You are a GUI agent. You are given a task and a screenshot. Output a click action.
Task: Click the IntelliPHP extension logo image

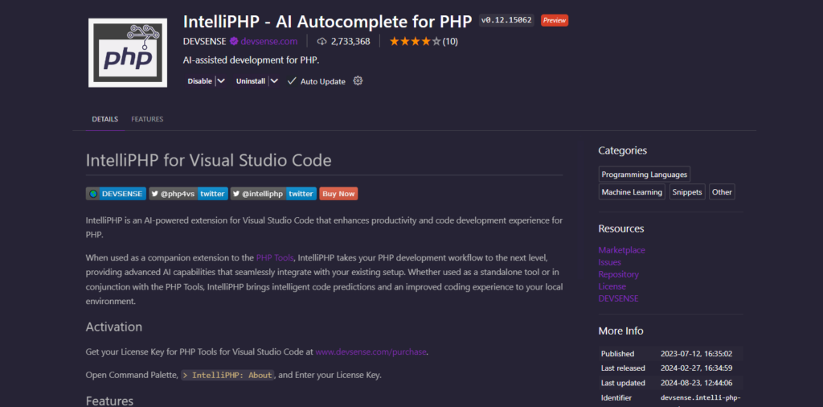(128, 52)
